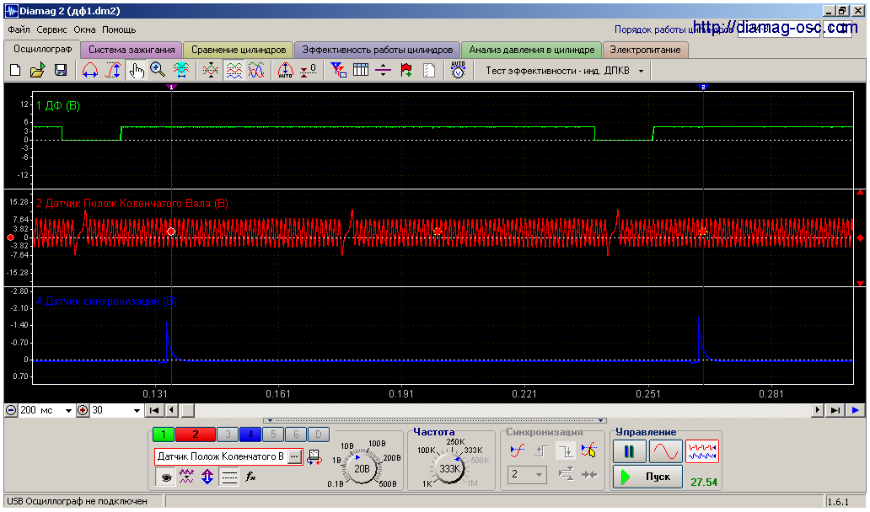Screen dimensions: 870x512
Task: Click the grid table icon in the toolbar
Action: coord(361,71)
